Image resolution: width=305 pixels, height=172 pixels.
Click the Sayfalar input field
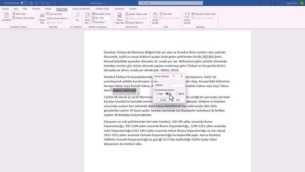point(178,86)
